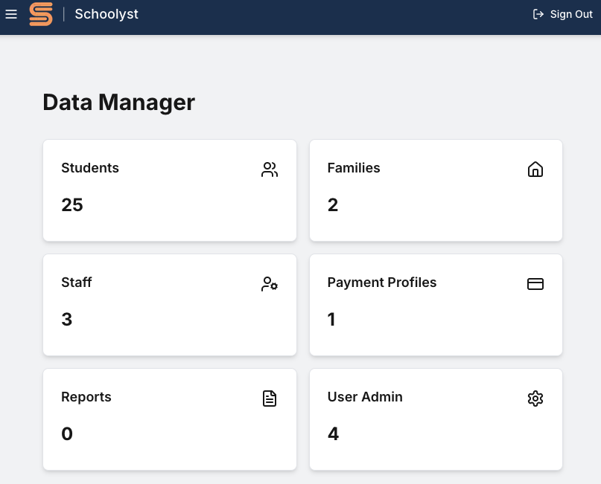Click the document icon on Reports card

pyautogui.click(x=270, y=399)
